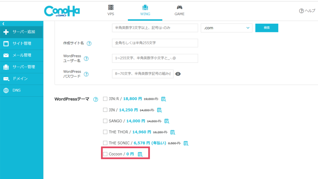This screenshot has width=318, height=179.
Task: Open the VPS tab
Action: [111, 10]
